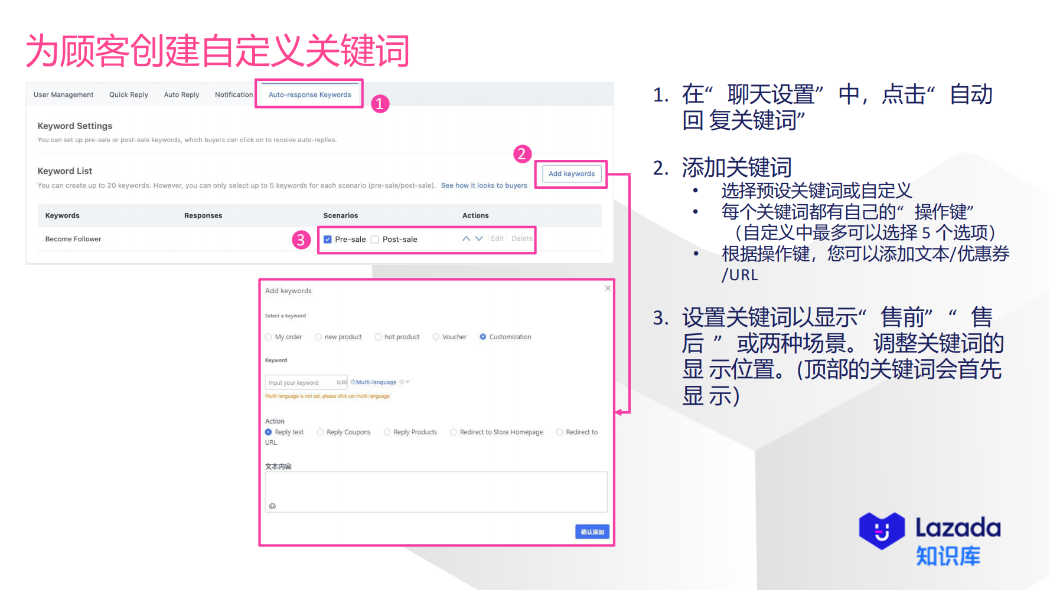Select the Voucher keyword option
The height and width of the screenshot is (590, 1050).
pos(437,336)
